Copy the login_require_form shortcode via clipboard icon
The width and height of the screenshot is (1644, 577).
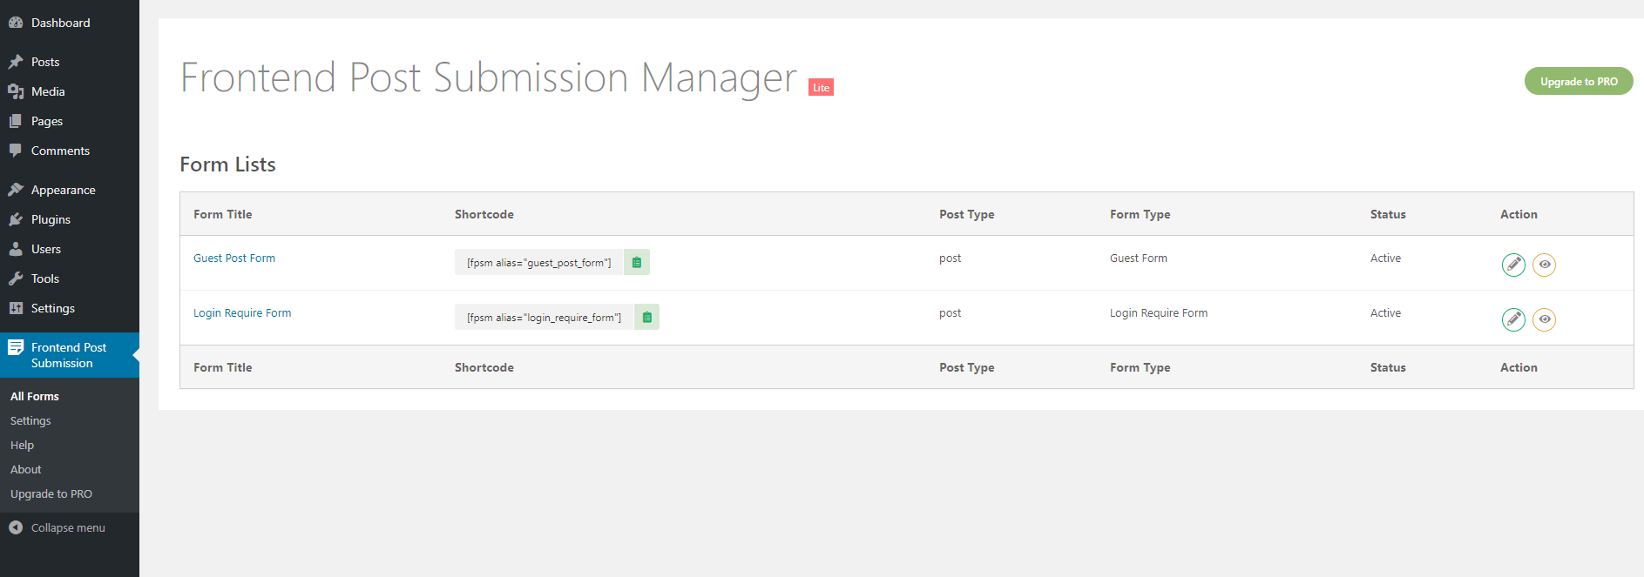(646, 317)
